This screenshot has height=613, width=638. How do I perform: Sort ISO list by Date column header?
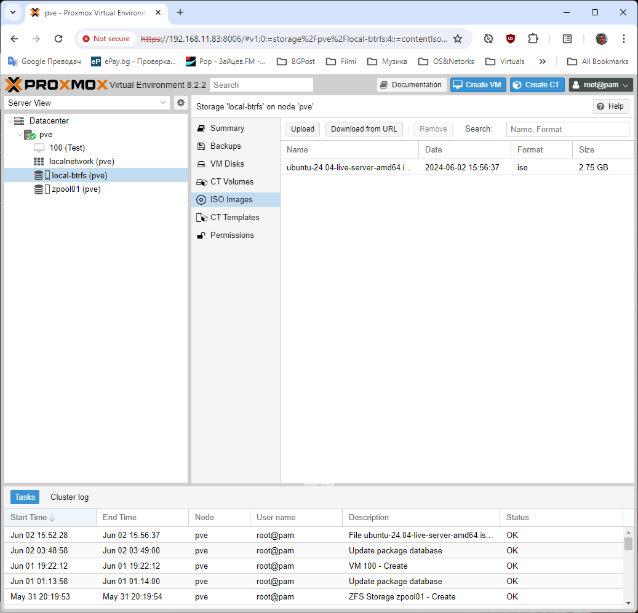click(465, 149)
